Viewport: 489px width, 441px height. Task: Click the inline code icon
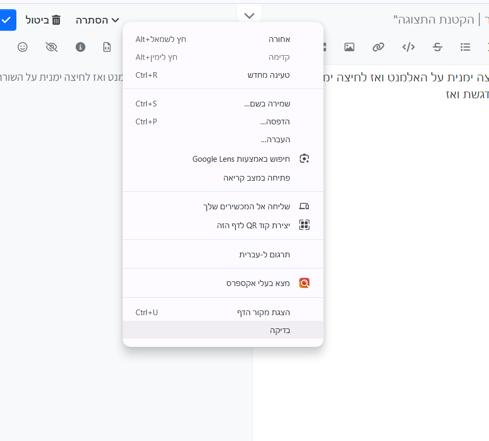(x=408, y=47)
